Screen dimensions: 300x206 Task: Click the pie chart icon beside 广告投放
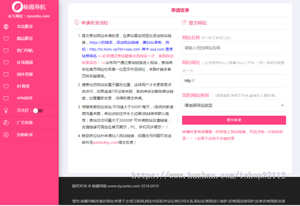pyautogui.click(x=6, y=123)
